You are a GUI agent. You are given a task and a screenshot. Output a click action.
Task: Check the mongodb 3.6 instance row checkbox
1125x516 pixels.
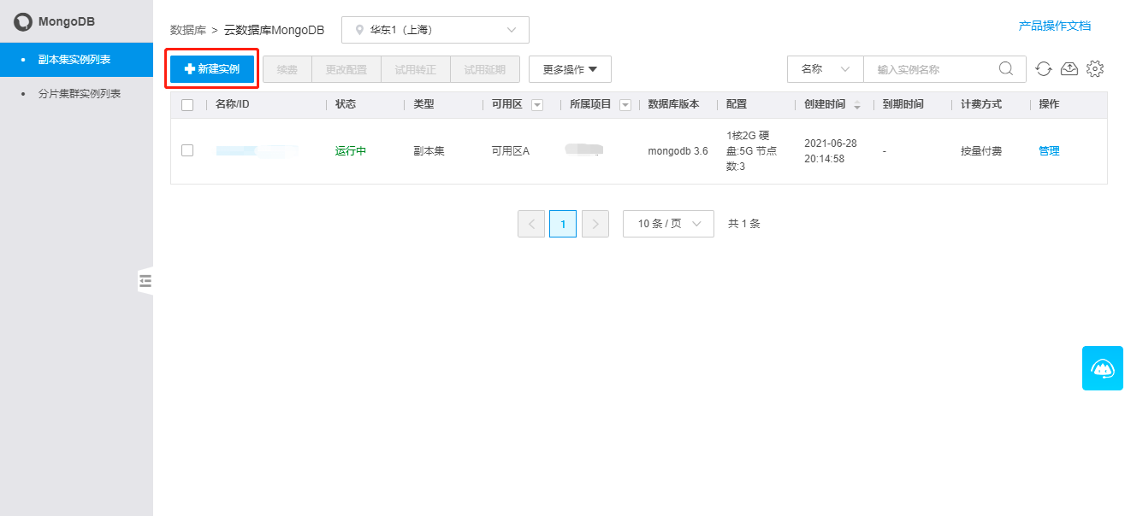(x=187, y=150)
